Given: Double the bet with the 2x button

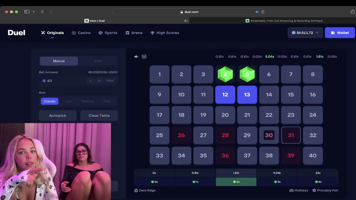Looking at the screenshot, I should point(99,81).
